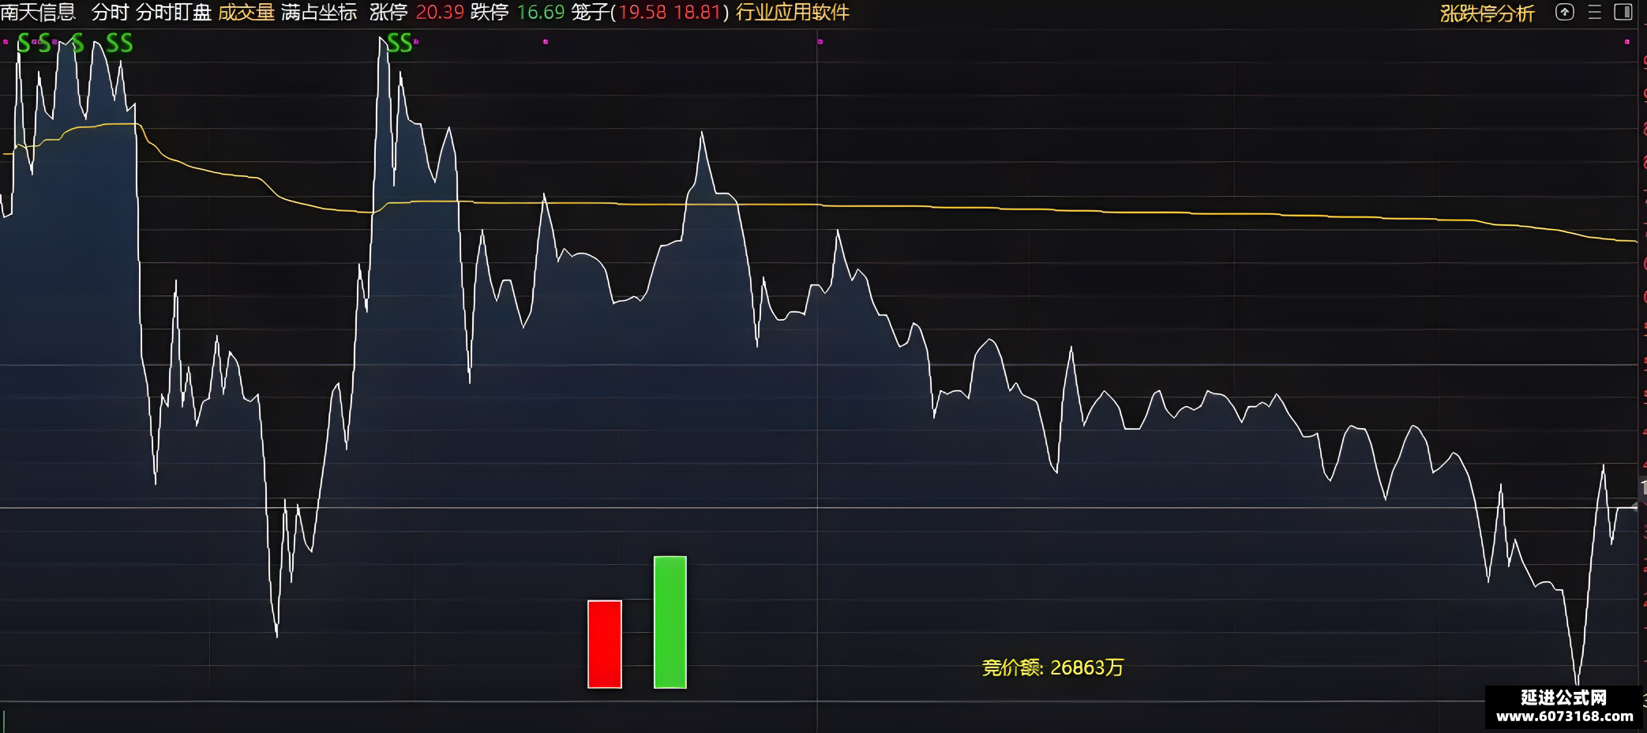Screen dimensions: 1647x733
Task: Click the circled up-arrow icon
Action: [x=1564, y=12]
